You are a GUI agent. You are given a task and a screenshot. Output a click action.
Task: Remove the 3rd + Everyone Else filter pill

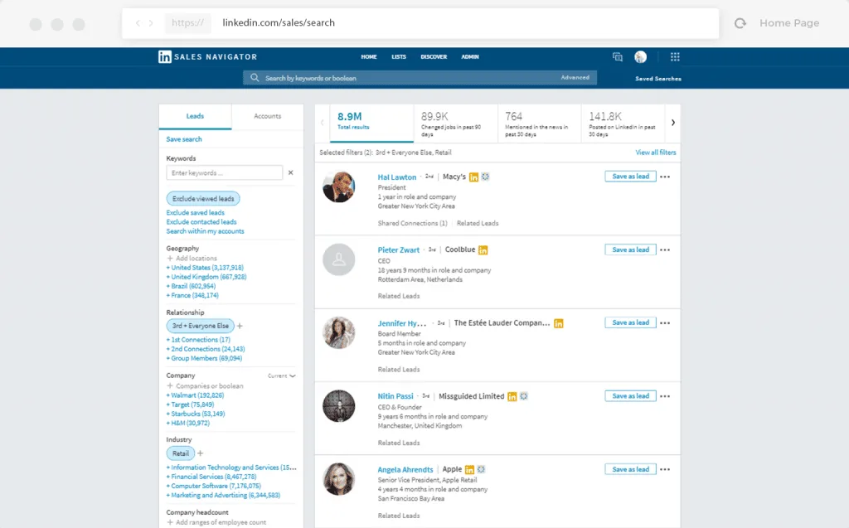pos(201,326)
